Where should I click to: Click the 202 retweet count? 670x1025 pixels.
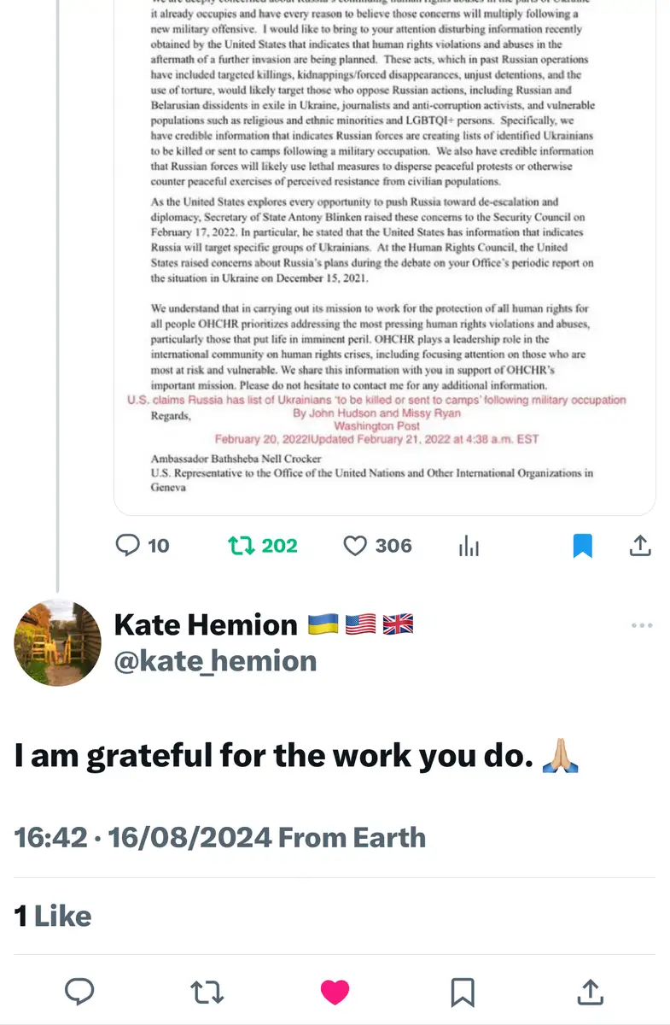point(279,545)
